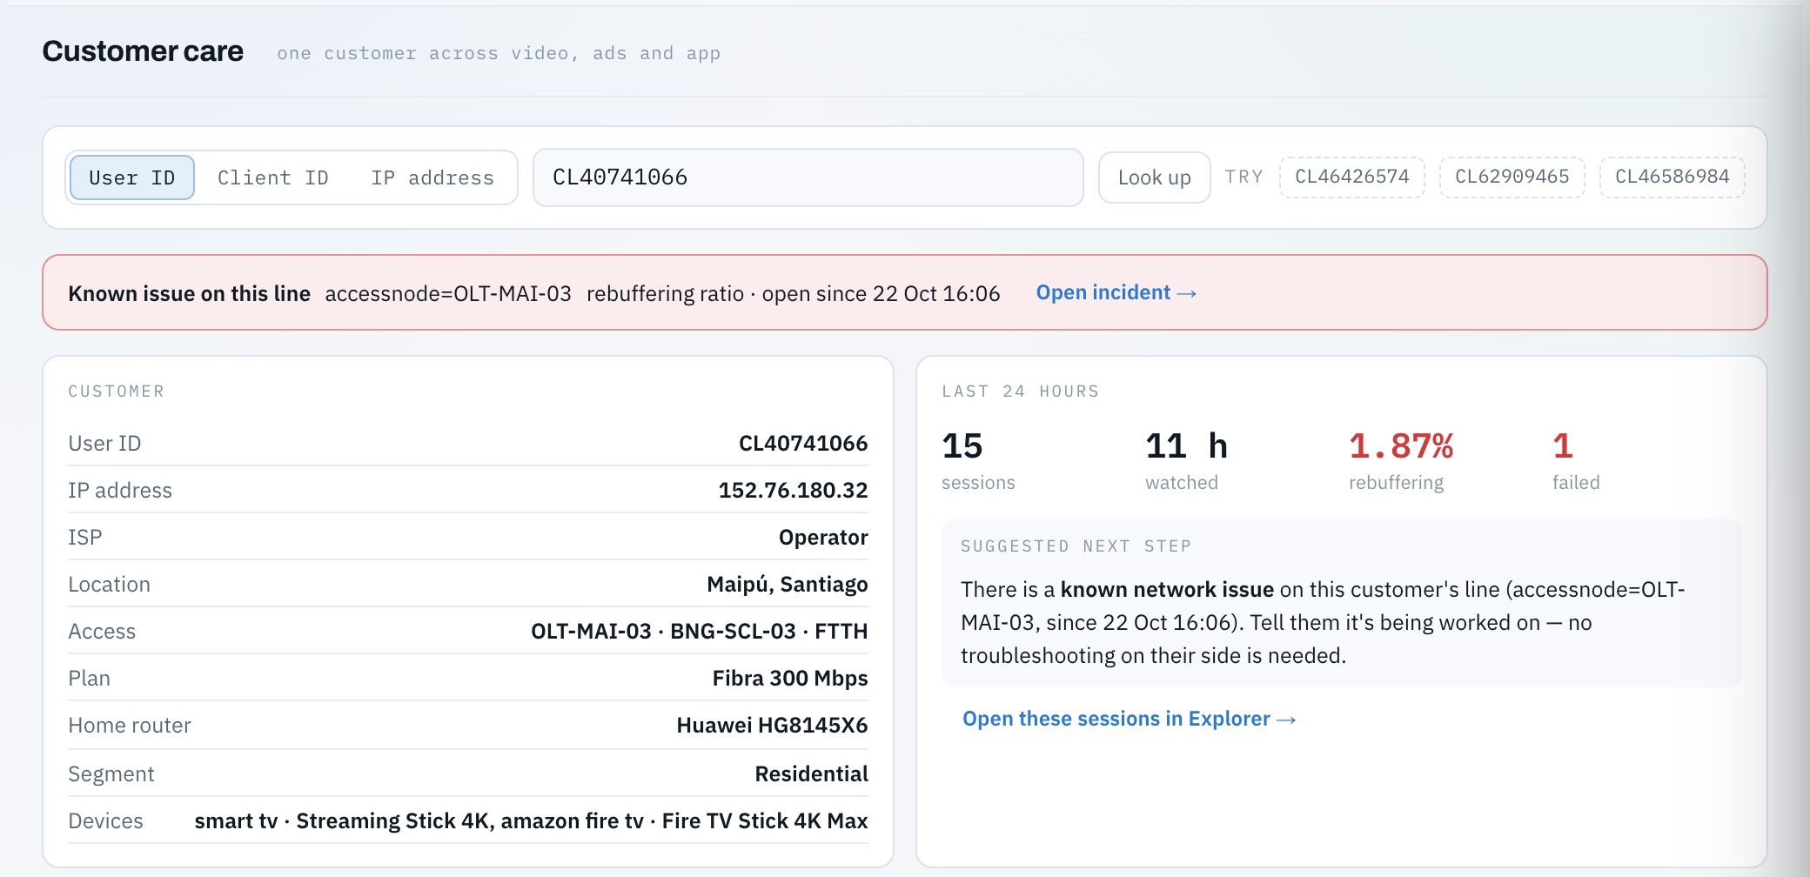Viewport: 1810px width, 877px height.
Task: Try sample ID CL46426574
Action: pyautogui.click(x=1351, y=177)
